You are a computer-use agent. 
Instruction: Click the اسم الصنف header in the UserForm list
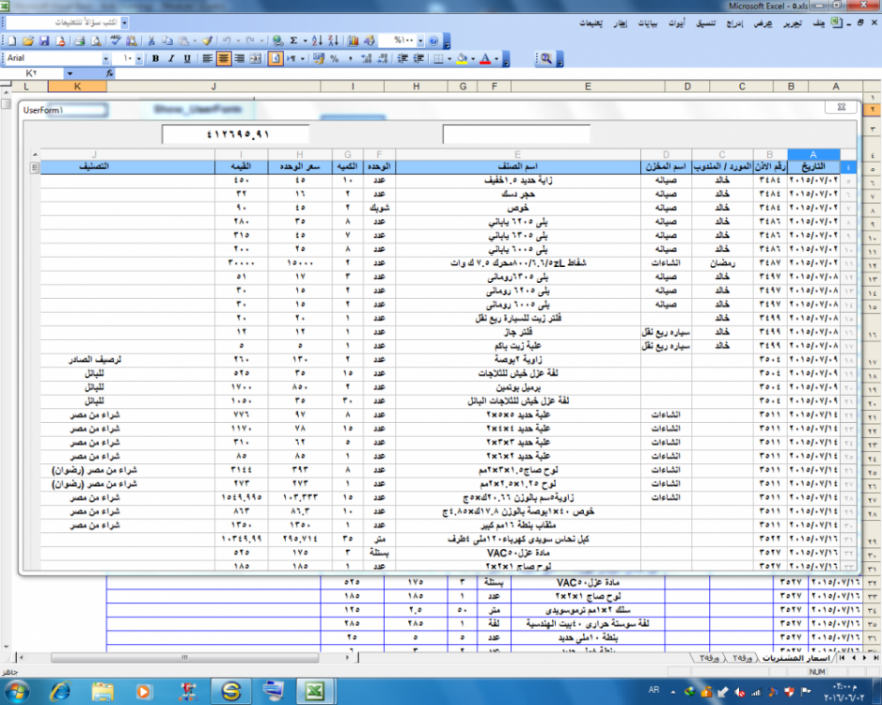click(517, 166)
